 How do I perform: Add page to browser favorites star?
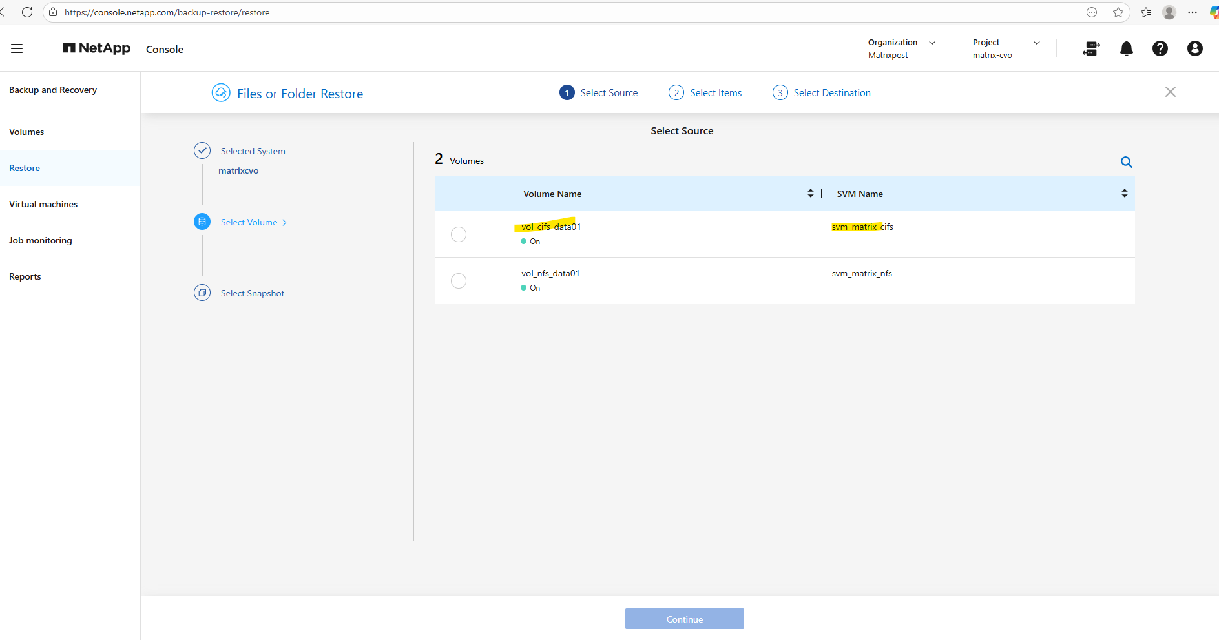tap(1118, 12)
